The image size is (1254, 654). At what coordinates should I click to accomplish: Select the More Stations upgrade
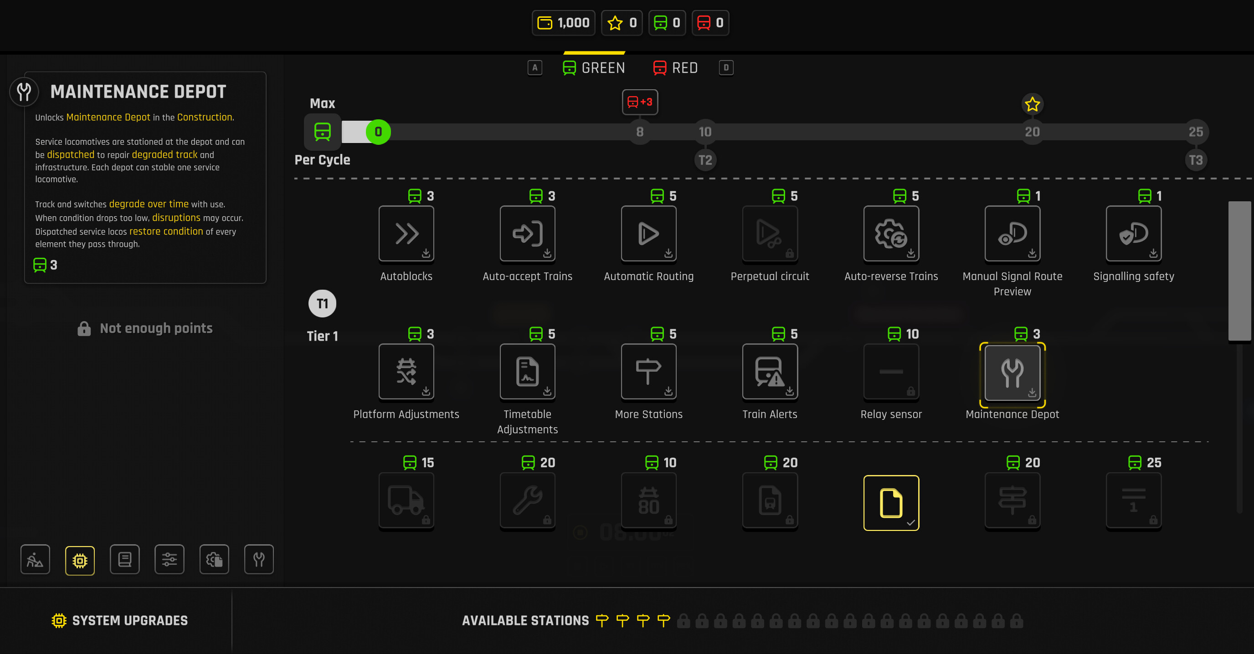pos(648,372)
